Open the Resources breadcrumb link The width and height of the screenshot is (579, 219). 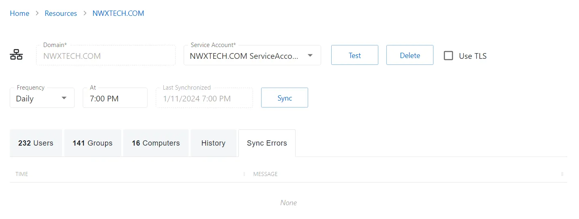click(61, 13)
